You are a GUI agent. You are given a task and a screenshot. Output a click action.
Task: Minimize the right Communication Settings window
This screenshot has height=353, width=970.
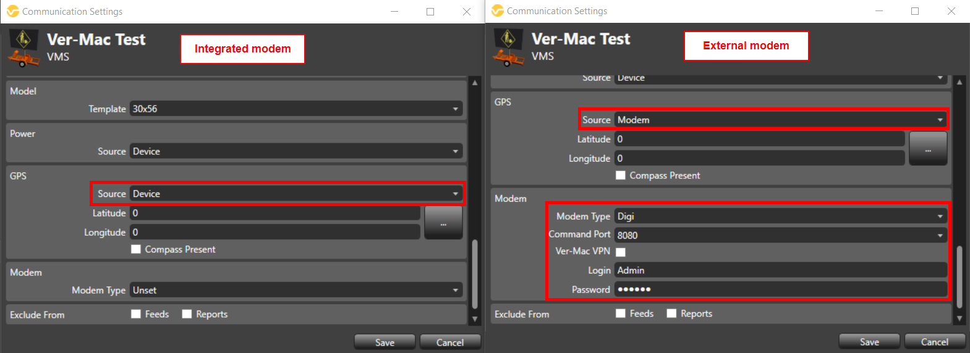tap(879, 11)
